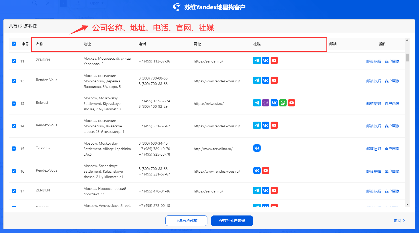
Task: Open YouTube icon in Rendez-Vous row 12
Action: tap(274, 80)
